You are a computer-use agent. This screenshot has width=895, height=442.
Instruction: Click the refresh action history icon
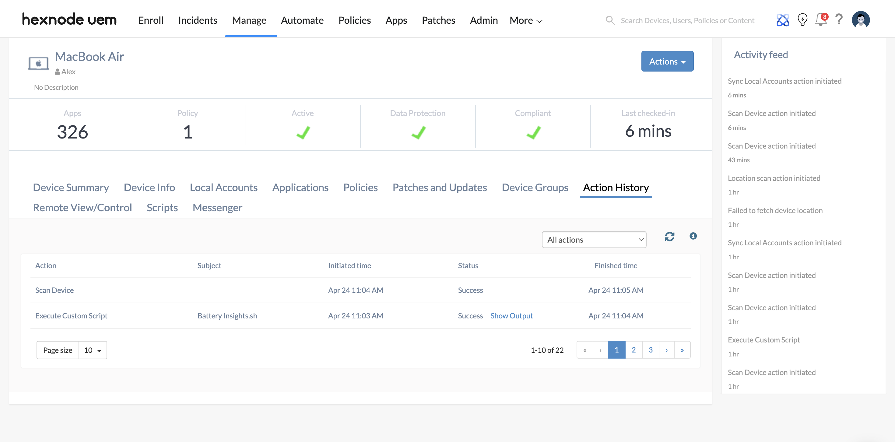click(669, 237)
